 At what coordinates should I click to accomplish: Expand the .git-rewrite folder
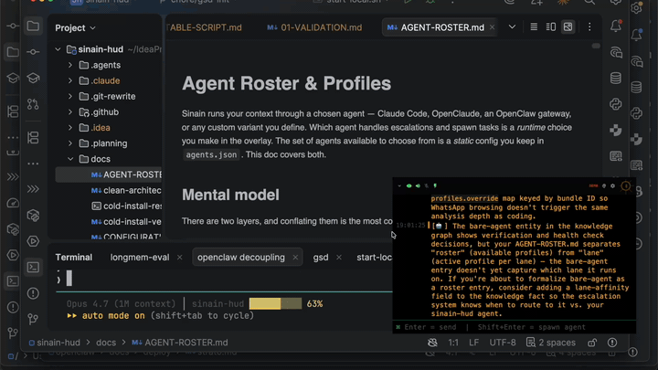pyautogui.click(x=70, y=96)
